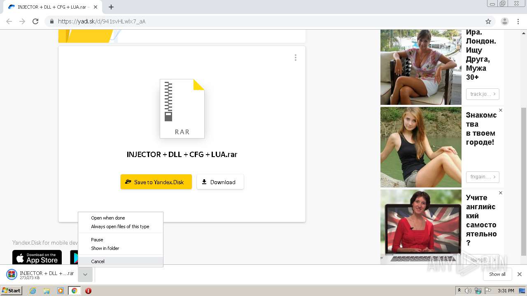Click the girl by river ad image
This screenshot has width=527, height=296.
point(421,147)
